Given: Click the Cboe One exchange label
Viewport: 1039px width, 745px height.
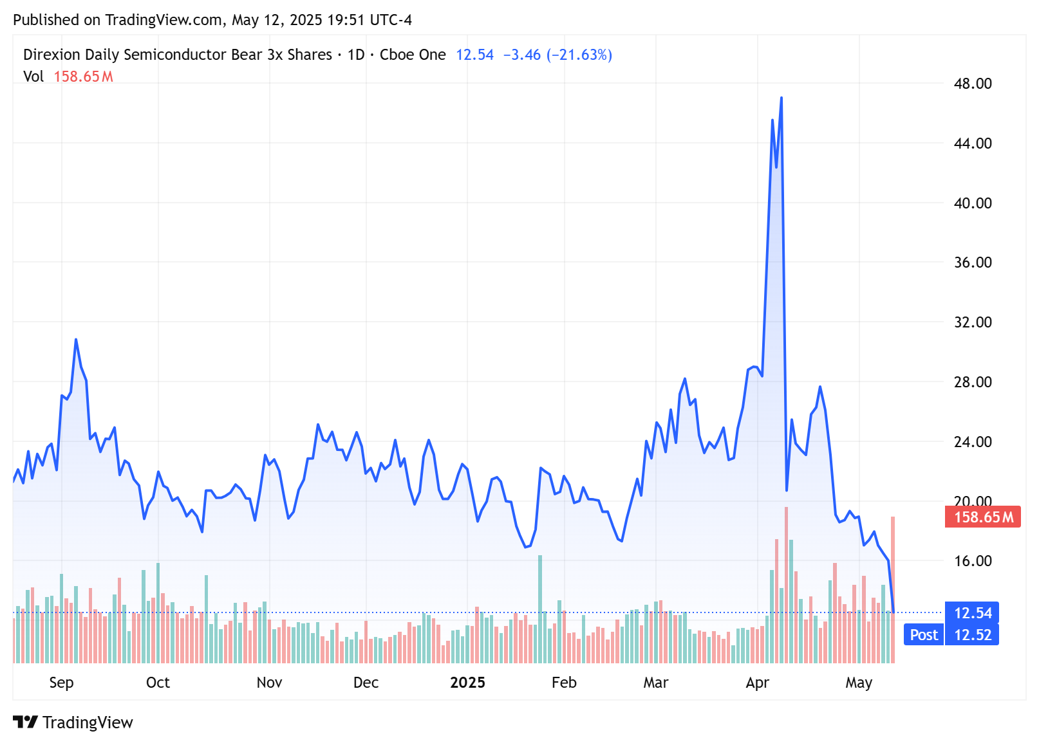Looking at the screenshot, I should pos(413,55).
